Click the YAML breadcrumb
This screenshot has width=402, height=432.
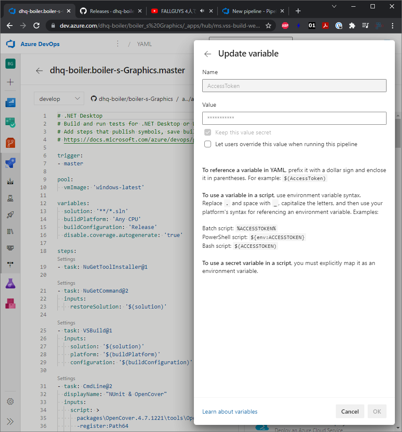pos(144,44)
